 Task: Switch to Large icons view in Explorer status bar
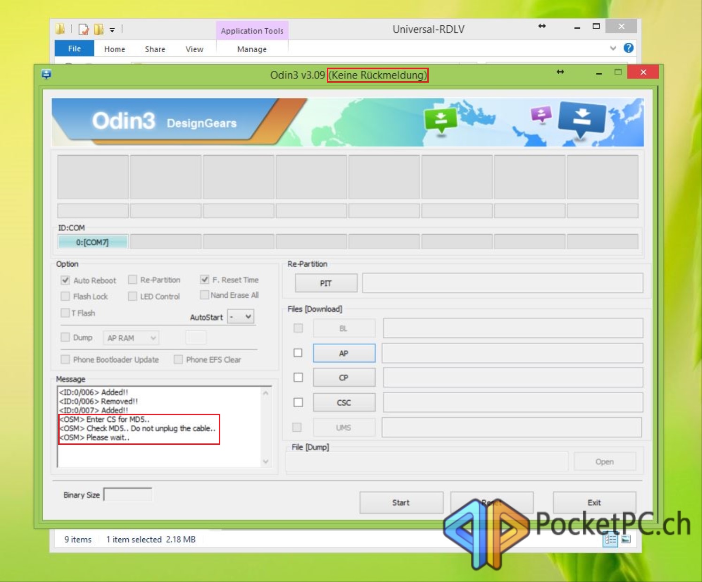point(626,539)
